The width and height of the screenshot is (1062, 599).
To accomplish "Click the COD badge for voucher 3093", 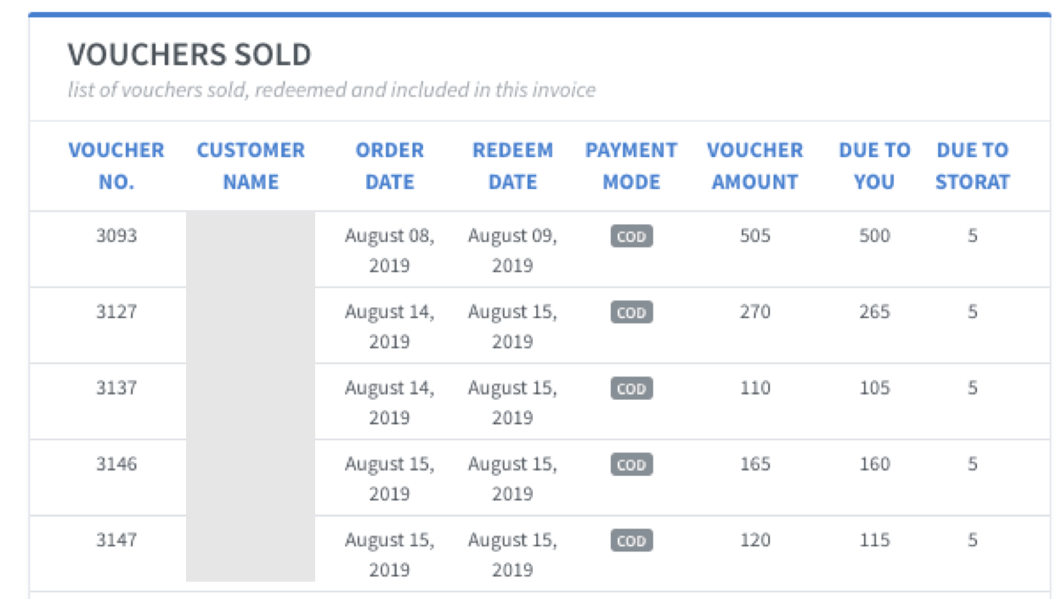I will tap(631, 237).
